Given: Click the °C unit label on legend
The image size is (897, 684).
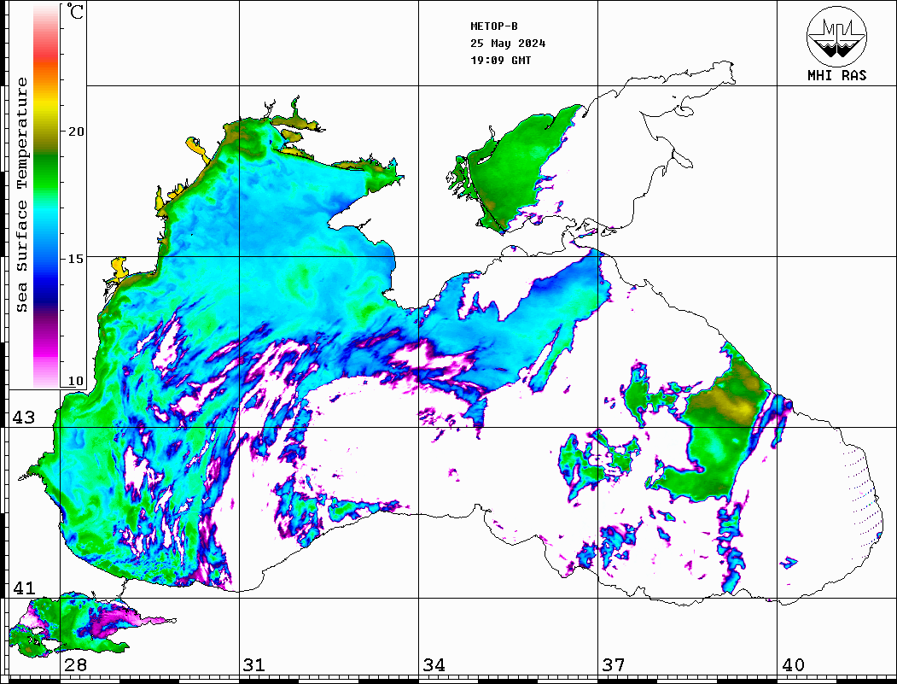Looking at the screenshot, I should pos(75,11).
